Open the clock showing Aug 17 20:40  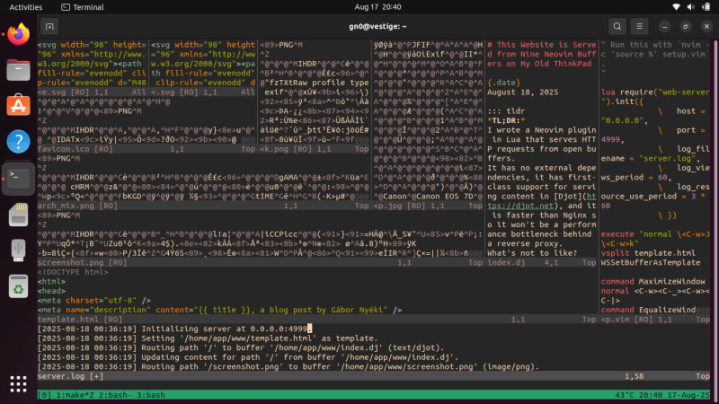(x=359, y=6)
